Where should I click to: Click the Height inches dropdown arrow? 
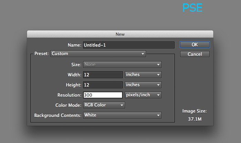pos(158,85)
